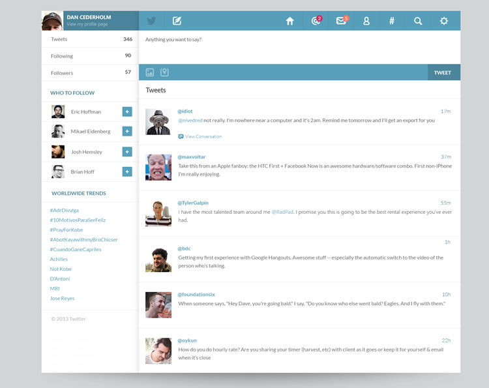Follow Brian Hoff with plus button

pyautogui.click(x=127, y=172)
